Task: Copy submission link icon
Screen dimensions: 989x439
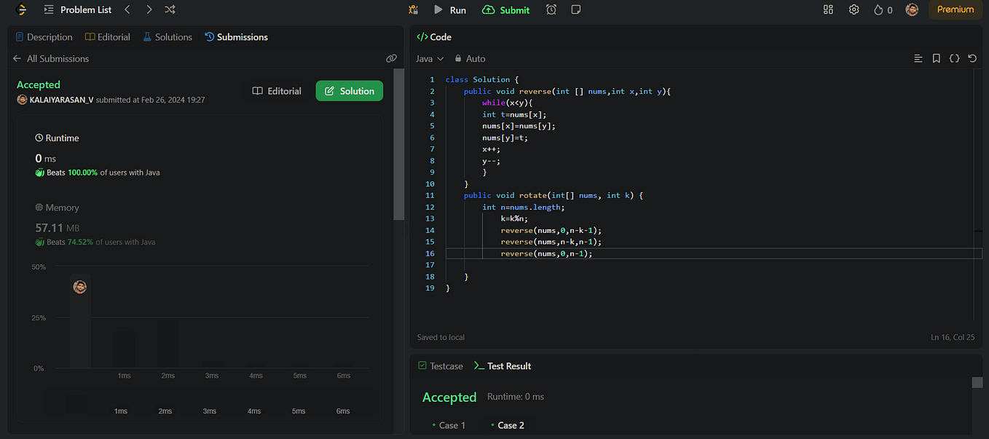Action: tap(391, 58)
